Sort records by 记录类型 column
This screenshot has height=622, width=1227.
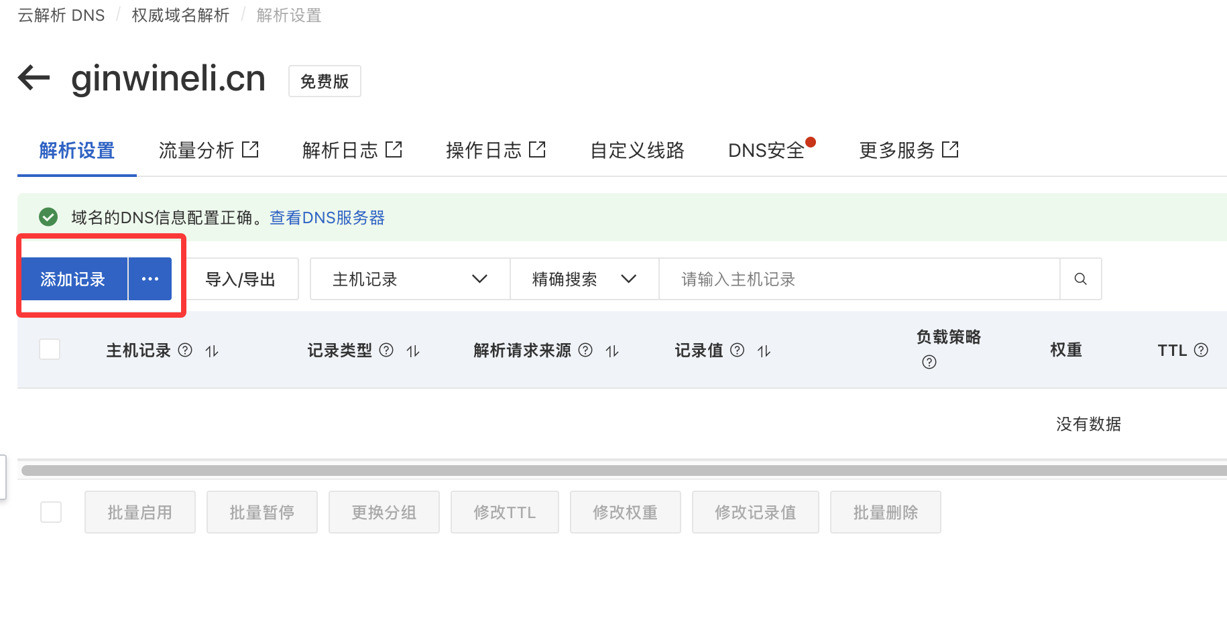(413, 351)
